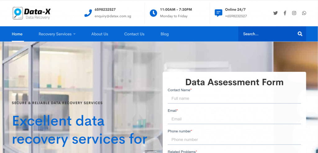Click the Full name input field
318x153 pixels.
(x=234, y=98)
